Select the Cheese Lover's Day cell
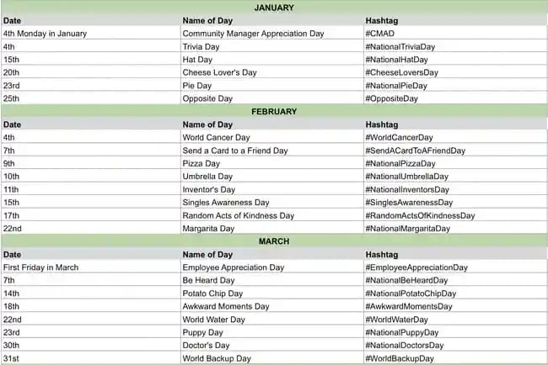The image size is (548, 365). [x=219, y=72]
